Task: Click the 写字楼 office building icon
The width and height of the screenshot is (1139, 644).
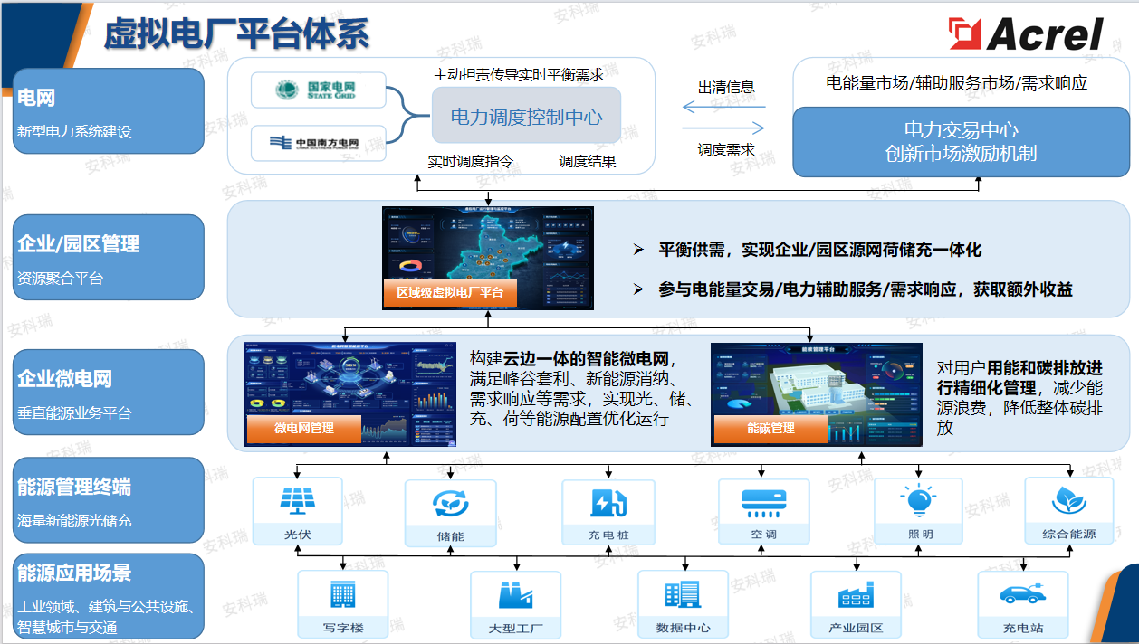Action: (x=342, y=595)
